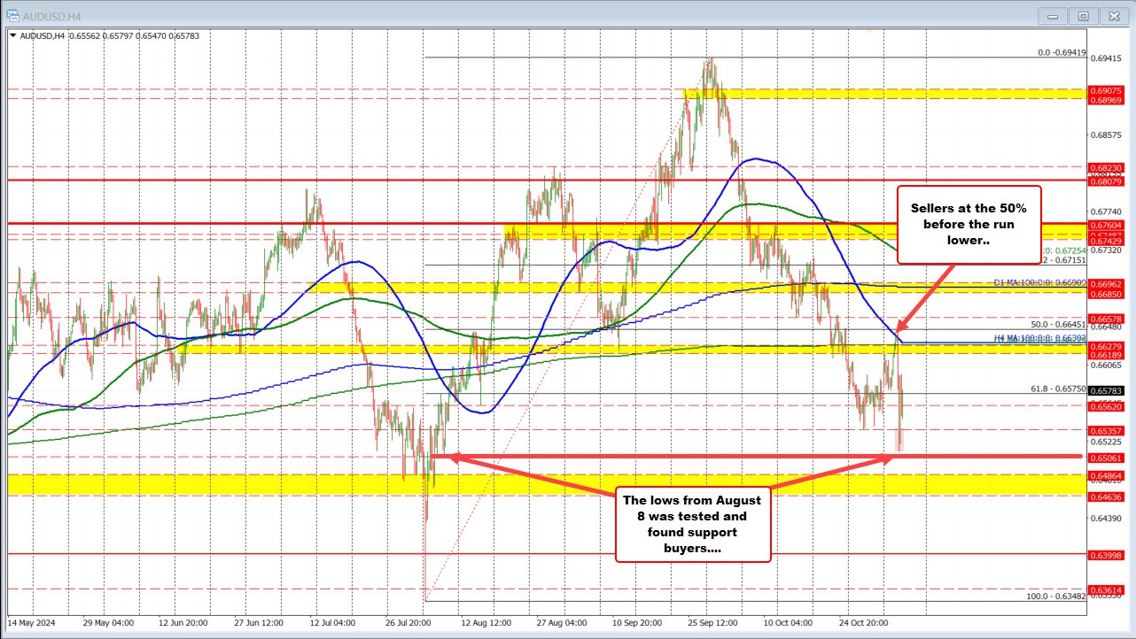
Task: Expand the AUDUSD,H4 symbol dropdown arrow
Action: (12, 36)
